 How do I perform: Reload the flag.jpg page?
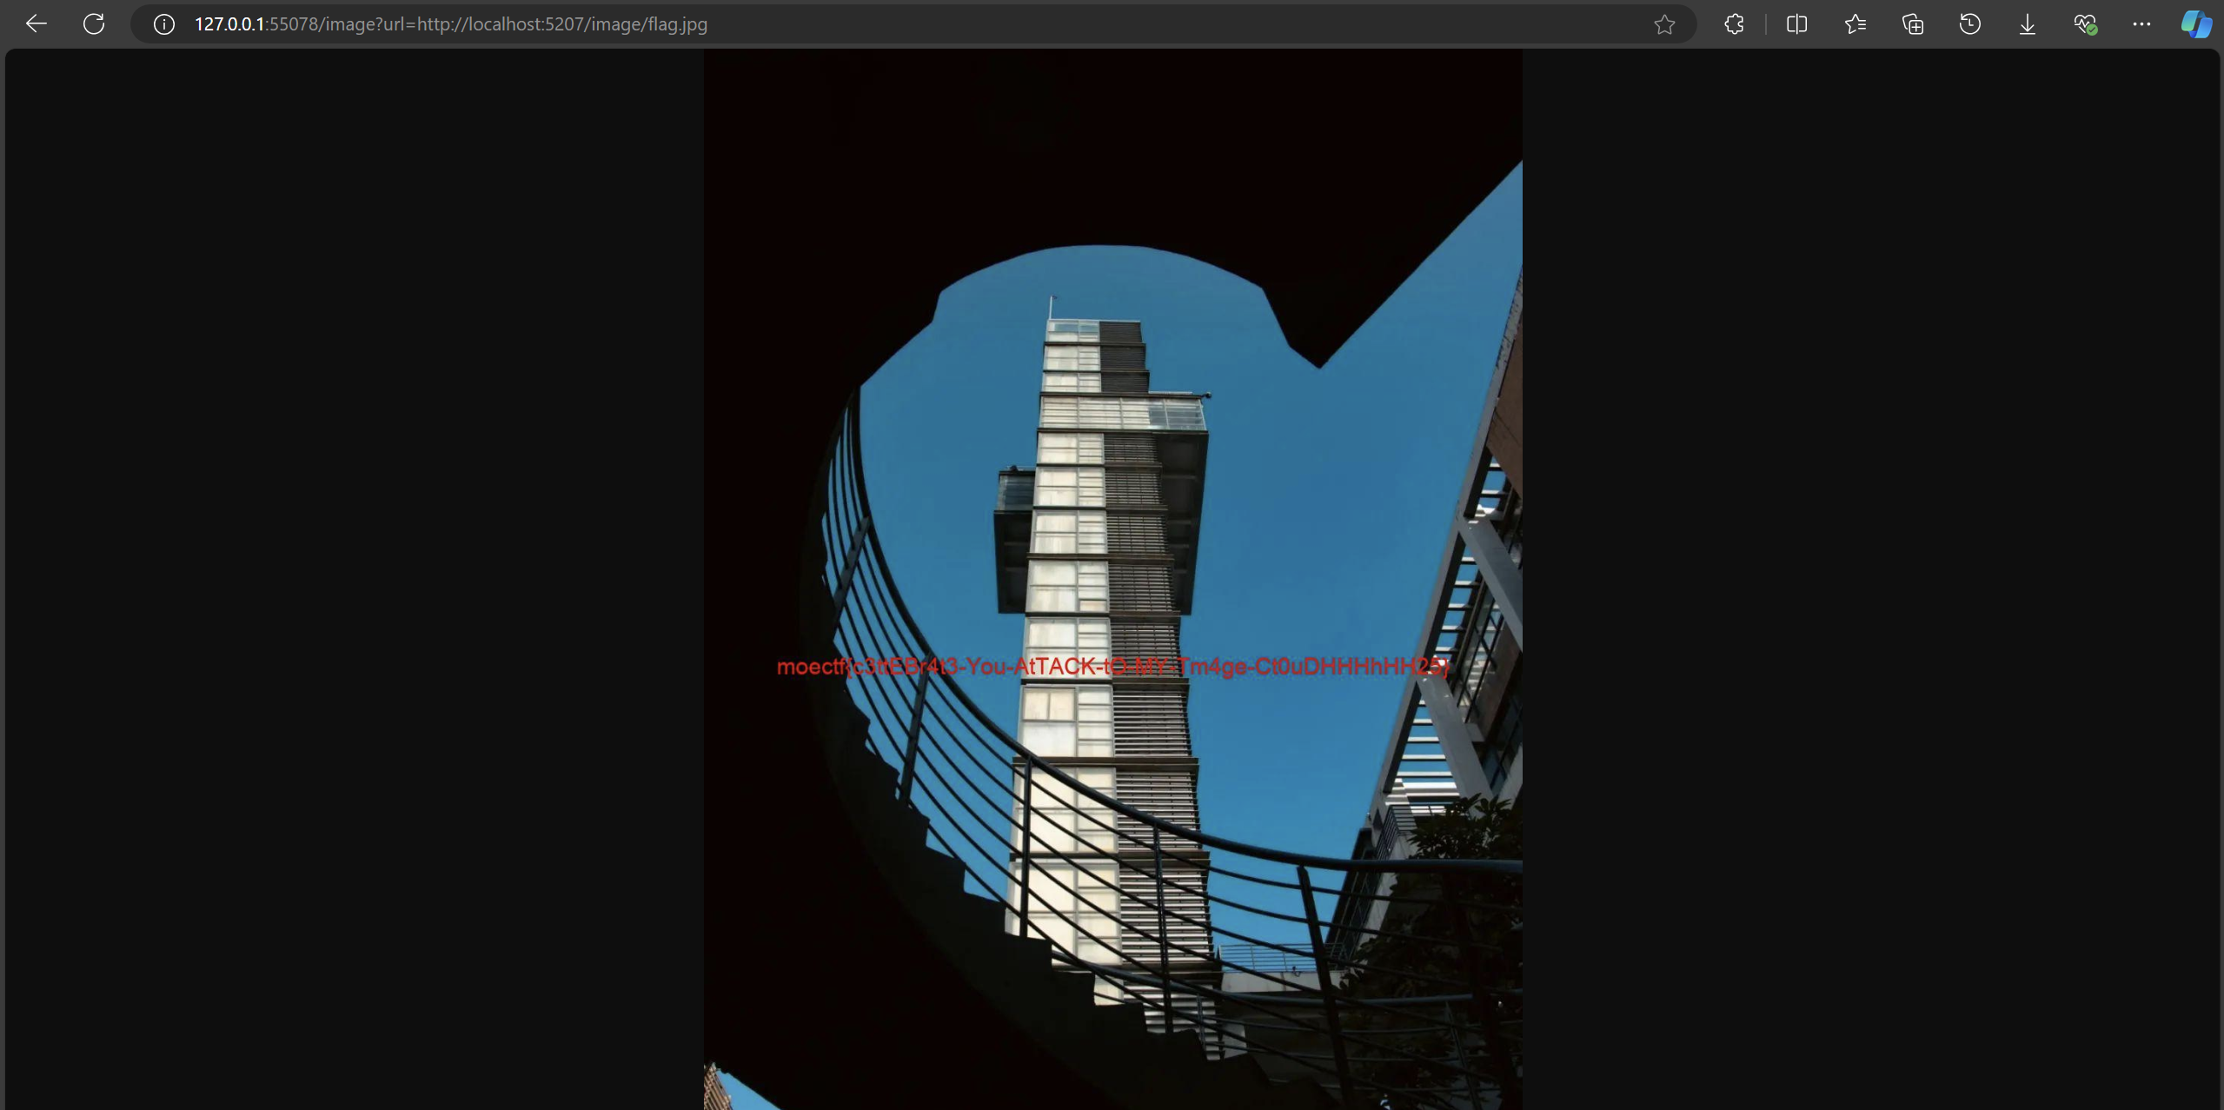click(94, 24)
